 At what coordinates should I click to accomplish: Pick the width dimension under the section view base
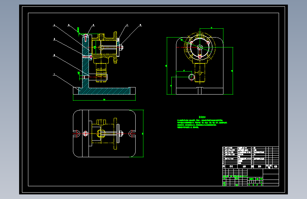[104, 100]
